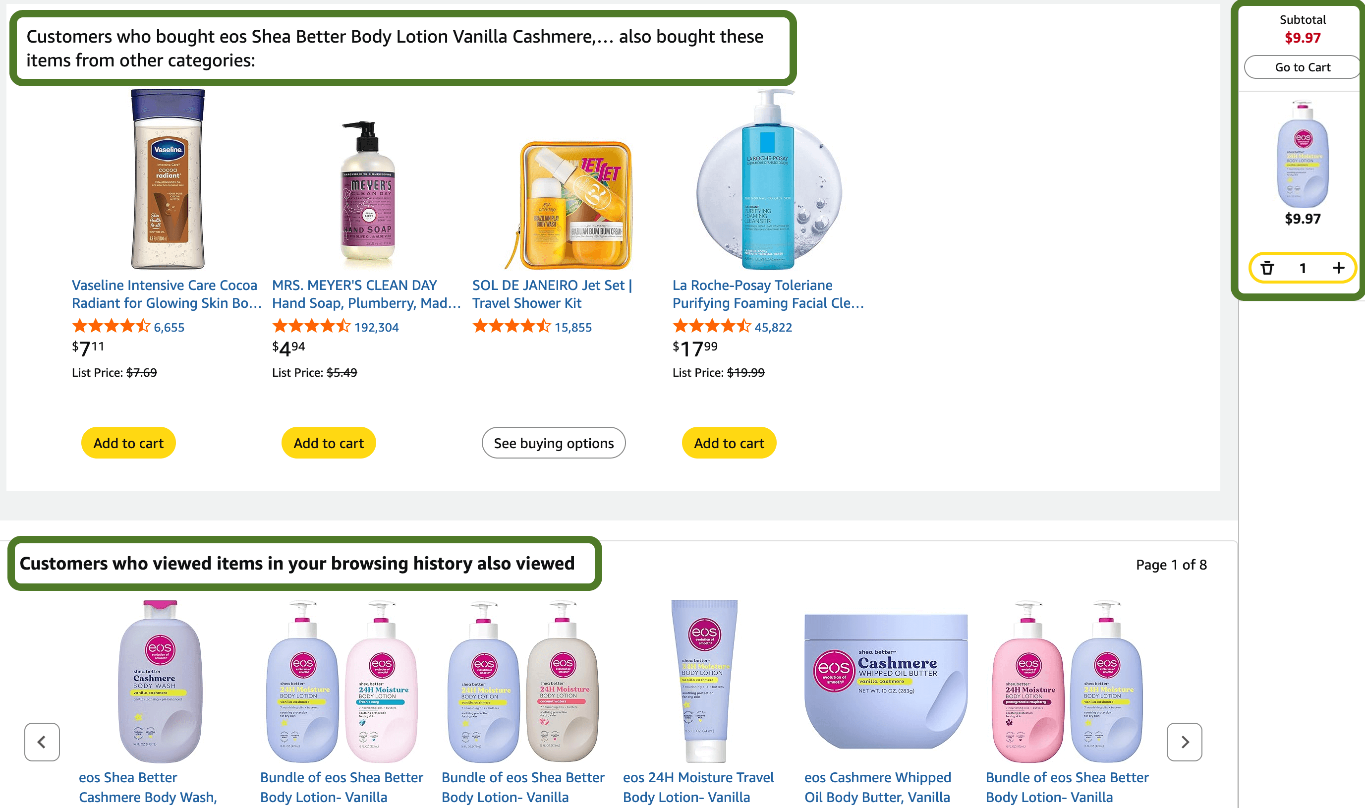Add La Roche-Posay cleanser to cart
The image size is (1365, 808).
pyautogui.click(x=729, y=443)
